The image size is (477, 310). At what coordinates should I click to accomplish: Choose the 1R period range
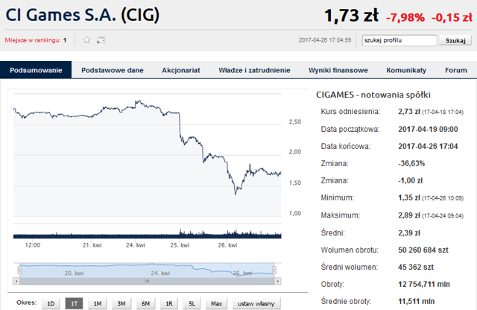(x=169, y=303)
